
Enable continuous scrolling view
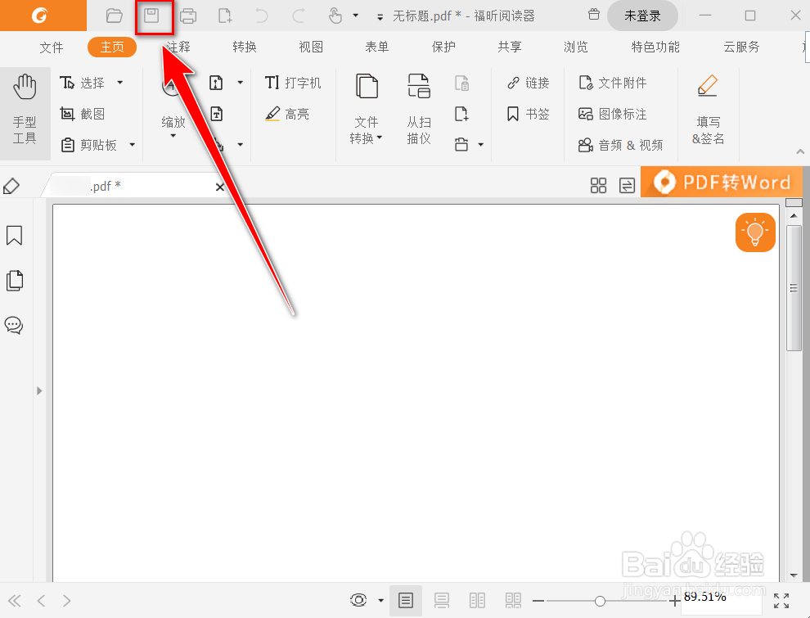pos(442,600)
